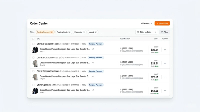200x112 pixels.
Task: Open the sweater thumbnail for Khaki / L
Action: pyautogui.click(x=35, y=91)
